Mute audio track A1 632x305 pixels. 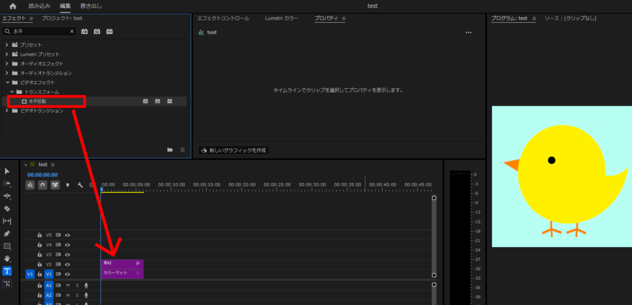(68, 286)
